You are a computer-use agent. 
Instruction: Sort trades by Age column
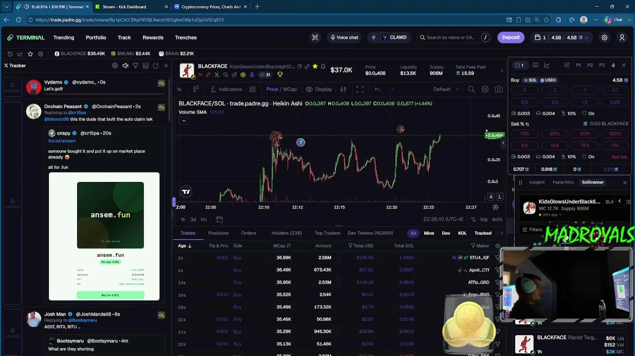click(185, 246)
